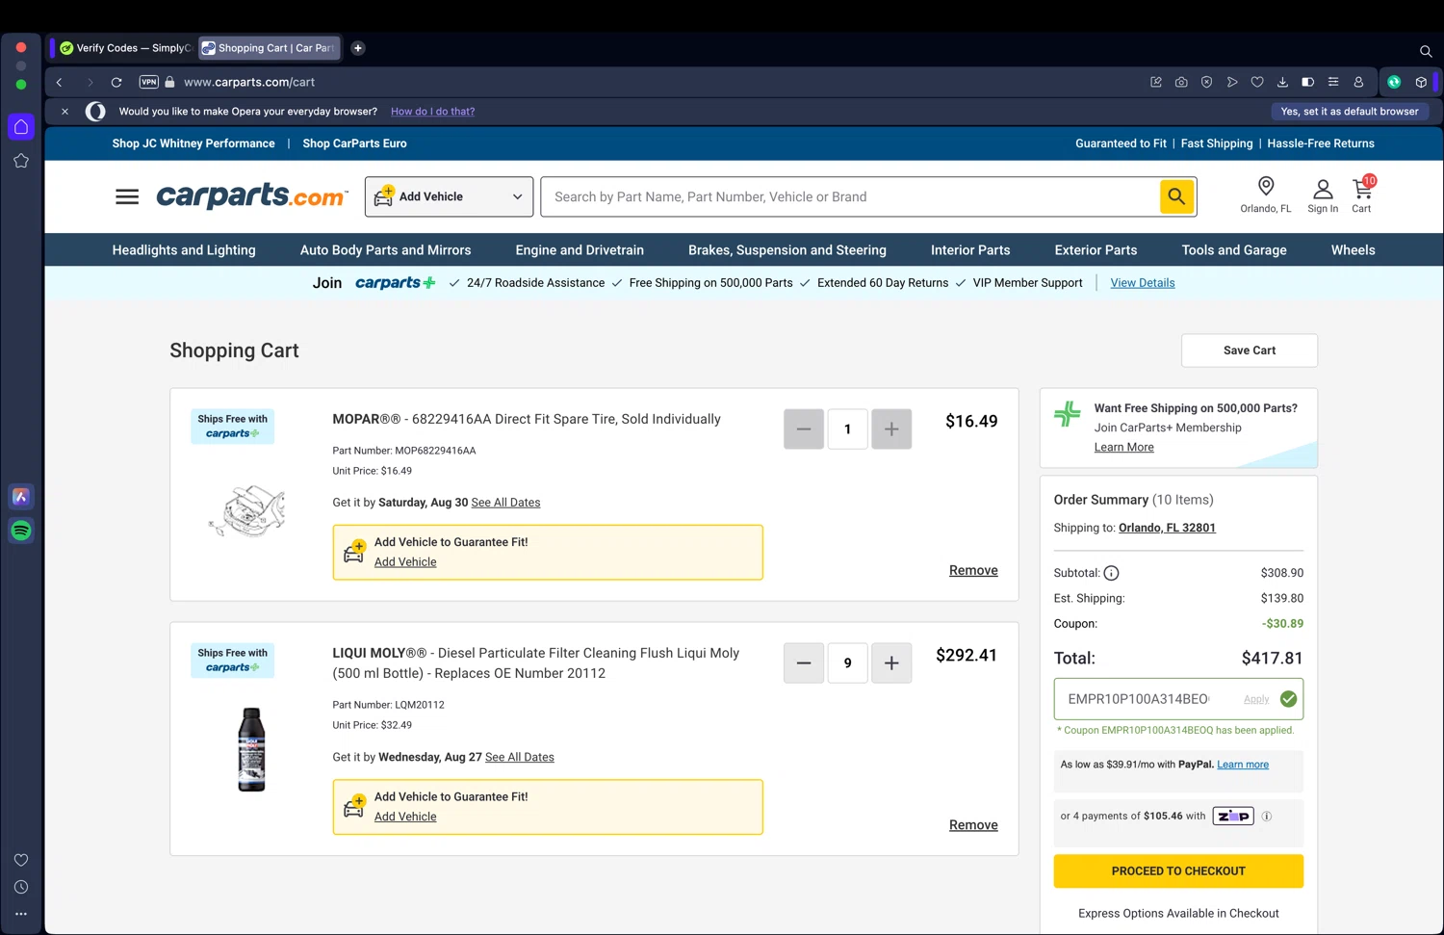Switch to Verify Codes SimplyCodes tab

pyautogui.click(x=124, y=48)
